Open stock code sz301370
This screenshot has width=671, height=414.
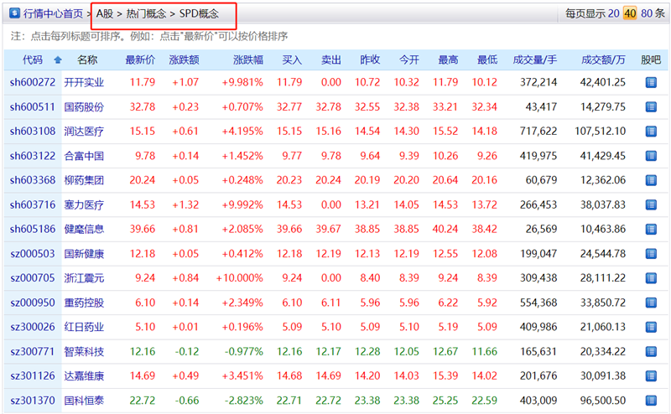point(33,401)
